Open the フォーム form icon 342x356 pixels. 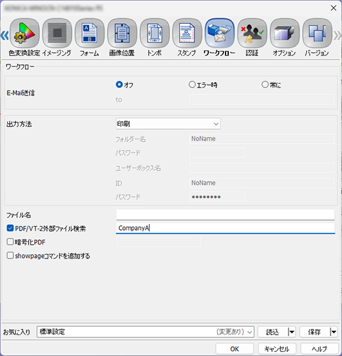tap(89, 33)
